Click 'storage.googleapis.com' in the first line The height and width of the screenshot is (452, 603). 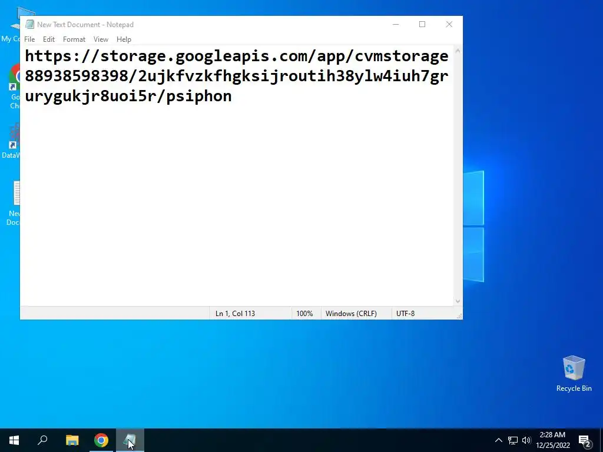pos(204,56)
